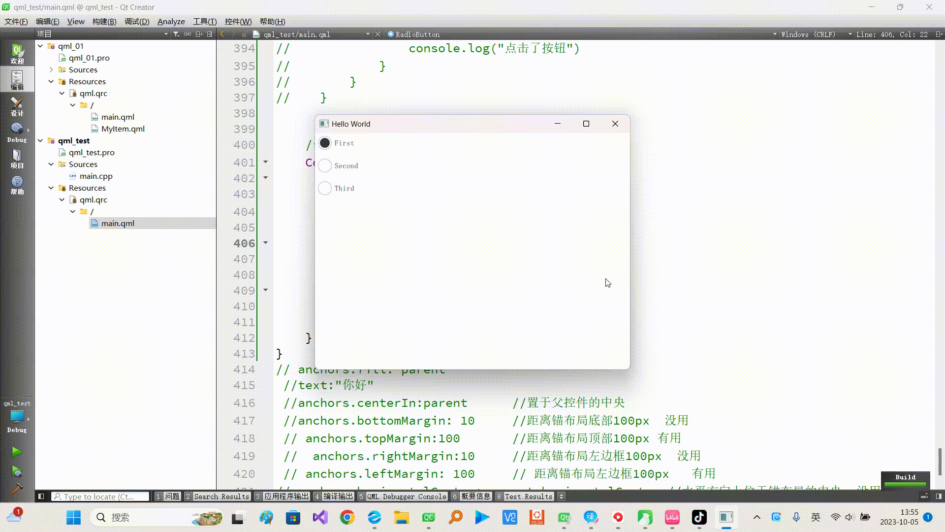945x532 pixels.
Task: Expand the qml_test Resources folder
Action: 51,188
